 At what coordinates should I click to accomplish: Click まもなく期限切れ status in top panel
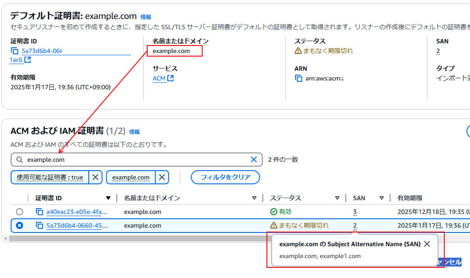(x=324, y=51)
